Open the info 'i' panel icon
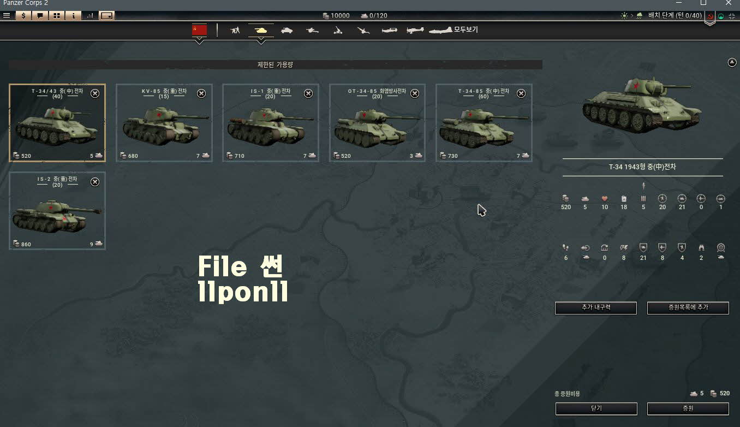The width and height of the screenshot is (740, 427). point(73,16)
